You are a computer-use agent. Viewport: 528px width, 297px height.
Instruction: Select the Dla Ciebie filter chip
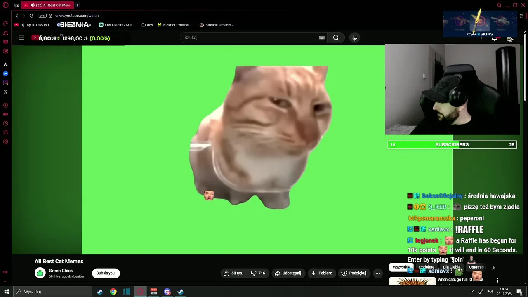click(452, 267)
